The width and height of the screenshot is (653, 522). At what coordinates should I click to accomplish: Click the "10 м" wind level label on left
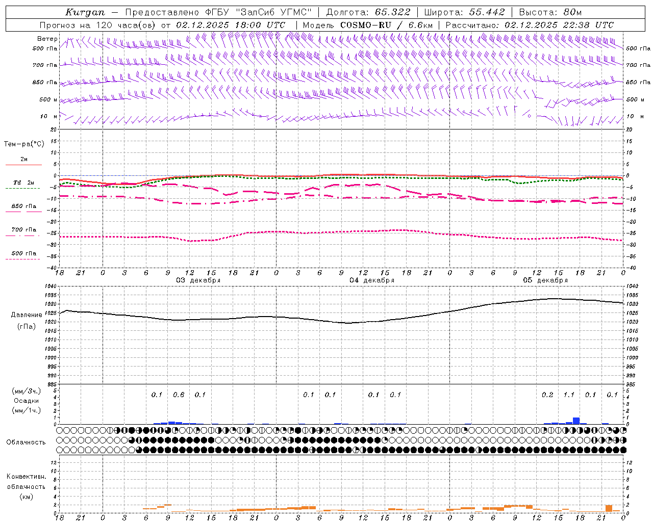pyautogui.click(x=49, y=116)
